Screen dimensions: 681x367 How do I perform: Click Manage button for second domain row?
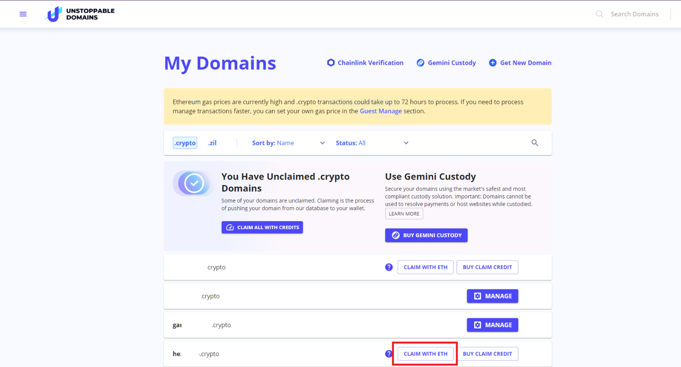point(492,296)
